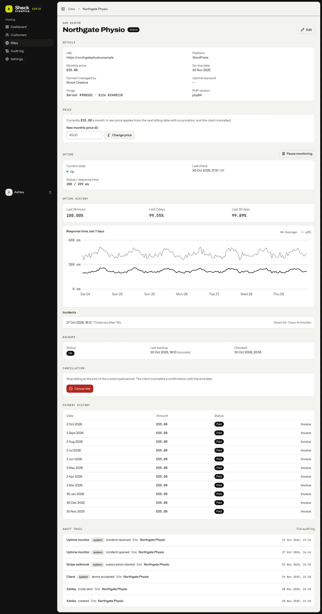Click the red Cancel site button
This screenshot has height=614, width=322.
click(80, 389)
